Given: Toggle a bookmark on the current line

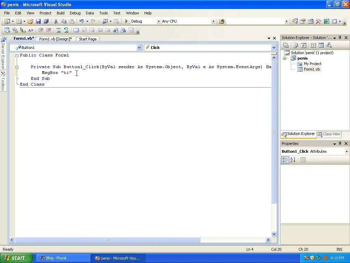Looking at the screenshot, I should (x=76, y=30).
